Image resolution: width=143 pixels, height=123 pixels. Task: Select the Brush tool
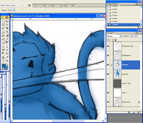(x=3, y=39)
